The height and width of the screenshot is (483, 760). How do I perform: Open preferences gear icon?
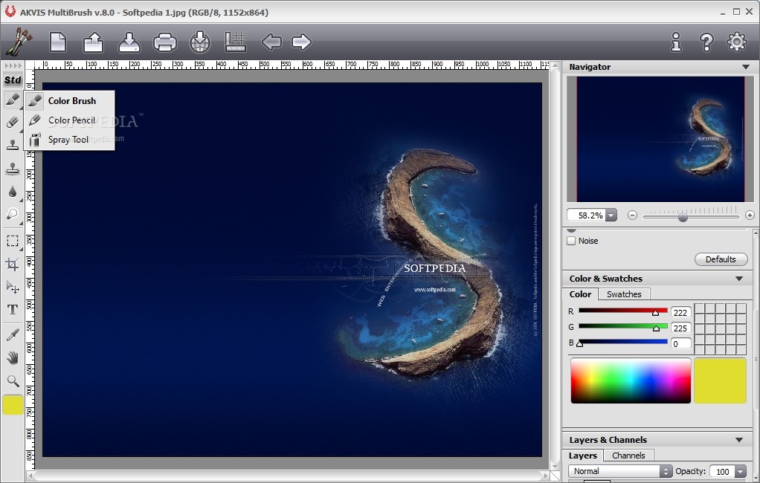coord(737,42)
